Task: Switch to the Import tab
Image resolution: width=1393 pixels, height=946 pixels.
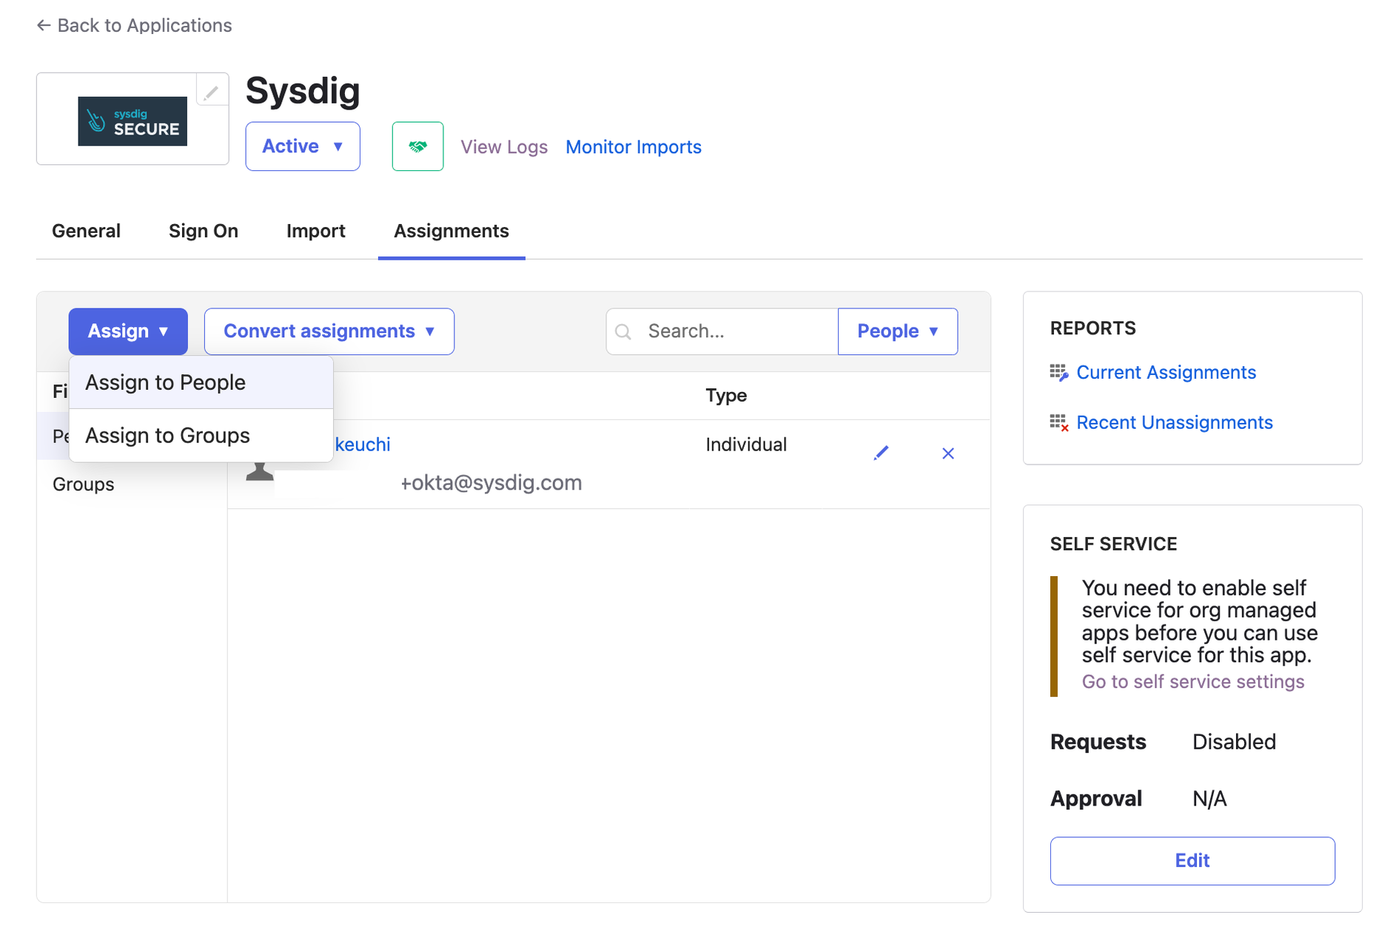Action: tap(316, 231)
